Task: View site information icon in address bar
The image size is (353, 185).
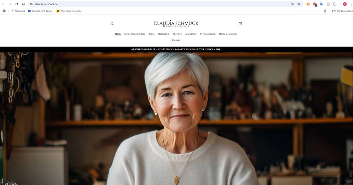Action: point(31,4)
